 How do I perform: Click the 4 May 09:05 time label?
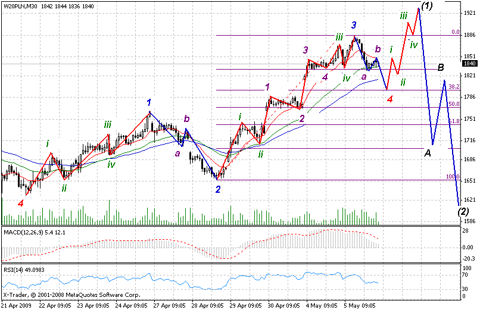[323, 306]
